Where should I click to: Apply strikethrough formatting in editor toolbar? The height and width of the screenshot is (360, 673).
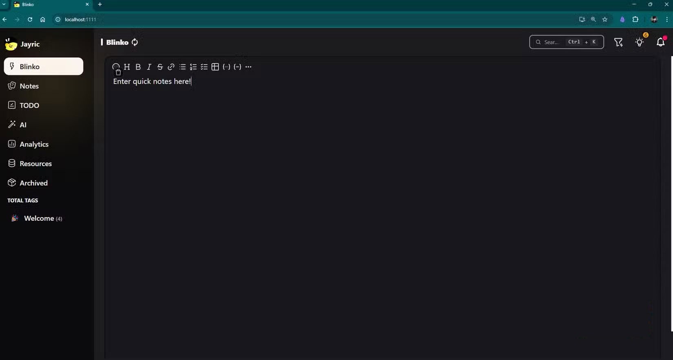[160, 67]
